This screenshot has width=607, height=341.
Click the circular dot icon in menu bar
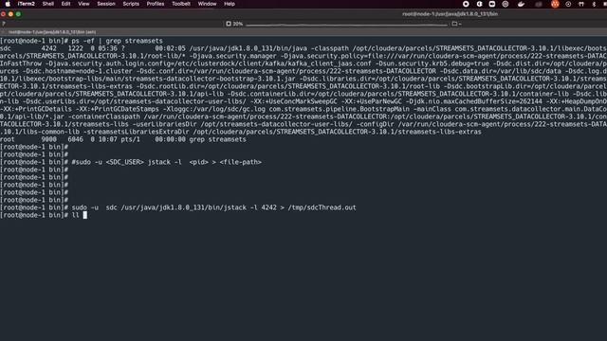[568, 4]
